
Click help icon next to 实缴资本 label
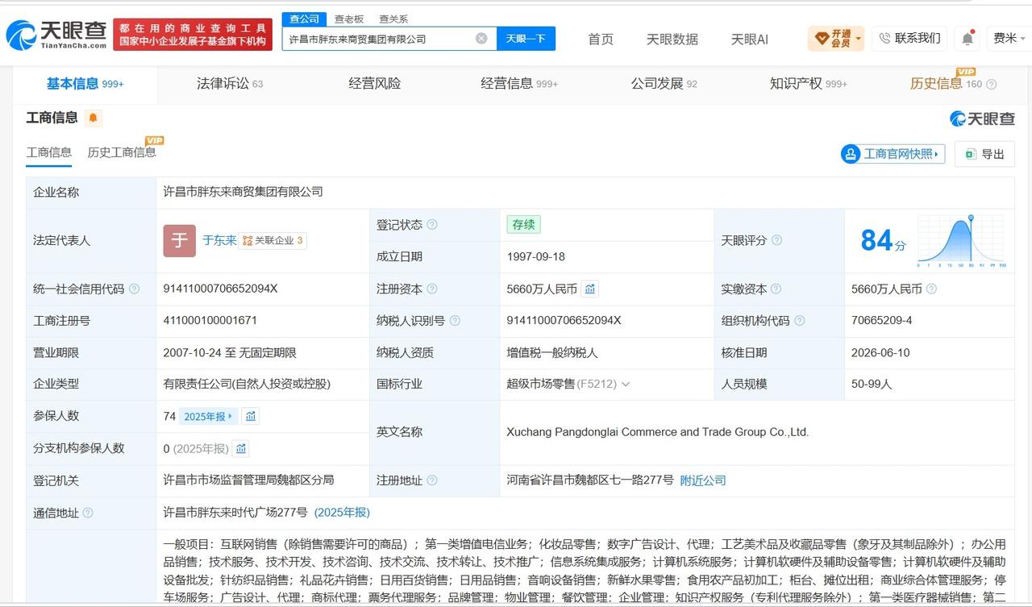pos(776,289)
